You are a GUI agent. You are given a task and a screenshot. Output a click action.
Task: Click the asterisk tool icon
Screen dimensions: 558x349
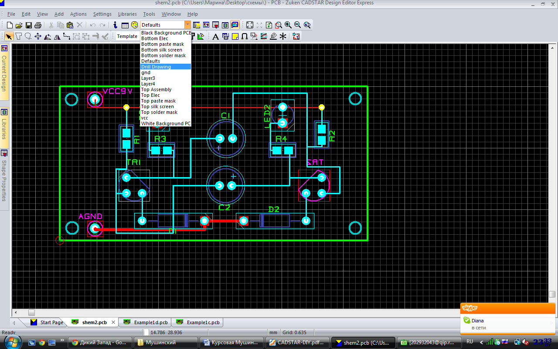(283, 36)
